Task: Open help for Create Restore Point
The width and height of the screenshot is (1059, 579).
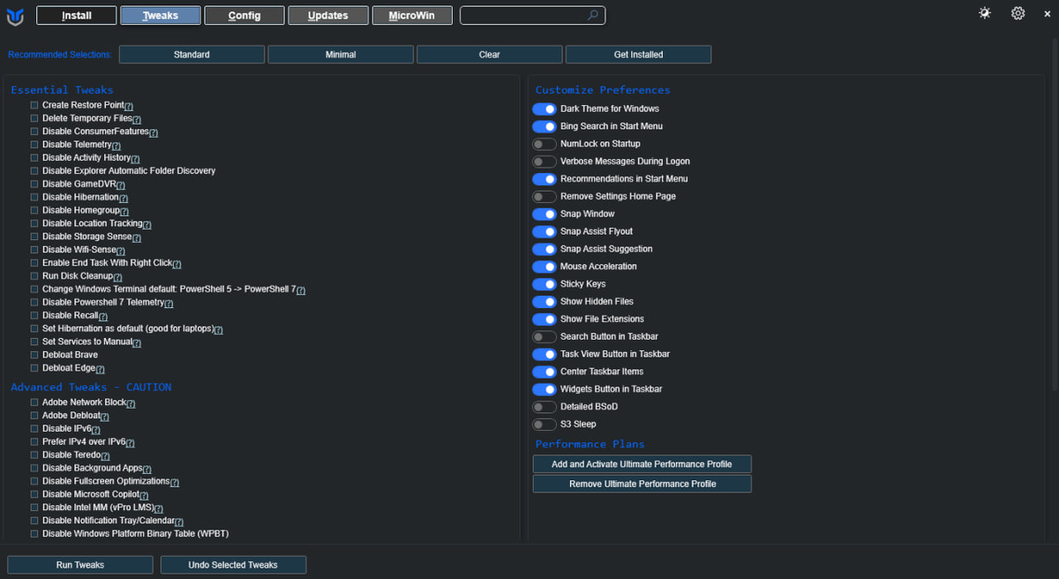Action: click(129, 106)
